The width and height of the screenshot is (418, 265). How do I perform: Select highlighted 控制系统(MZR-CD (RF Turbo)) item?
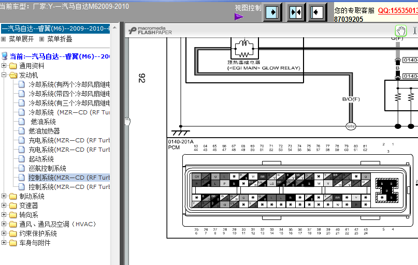tap(69, 178)
